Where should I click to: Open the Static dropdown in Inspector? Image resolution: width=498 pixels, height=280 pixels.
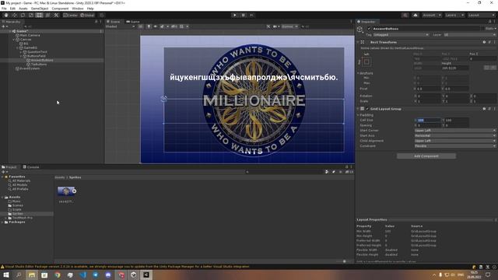(490, 29)
